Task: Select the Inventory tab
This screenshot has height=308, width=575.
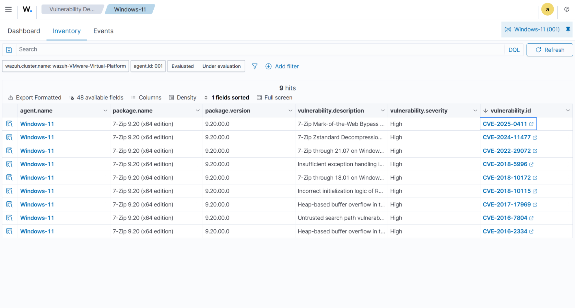Action: (67, 31)
